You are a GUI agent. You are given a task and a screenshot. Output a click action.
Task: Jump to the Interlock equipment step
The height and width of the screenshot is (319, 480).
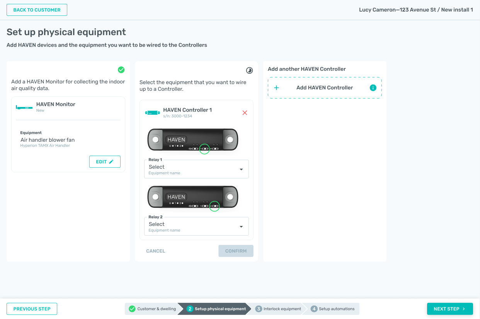[278, 309]
